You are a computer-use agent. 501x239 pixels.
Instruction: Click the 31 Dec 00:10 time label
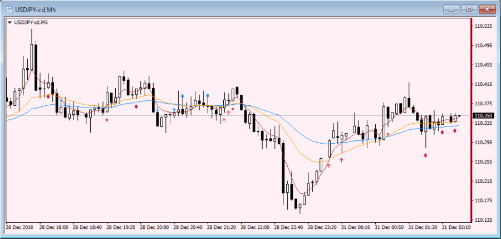coord(356,227)
